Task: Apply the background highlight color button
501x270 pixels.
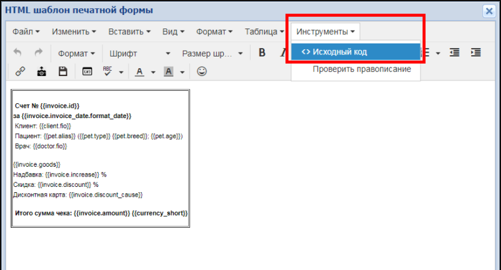Action: 169,71
